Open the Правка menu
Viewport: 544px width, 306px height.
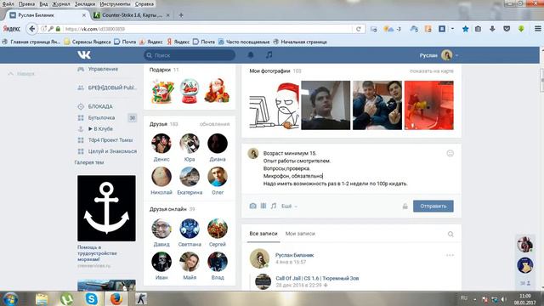click(x=26, y=4)
